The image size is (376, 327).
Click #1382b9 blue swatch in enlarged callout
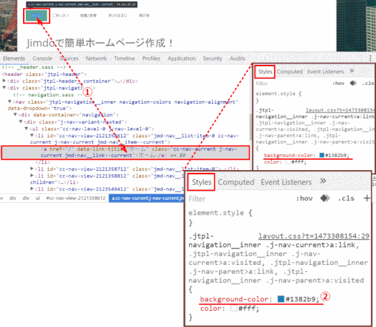pos(281,298)
